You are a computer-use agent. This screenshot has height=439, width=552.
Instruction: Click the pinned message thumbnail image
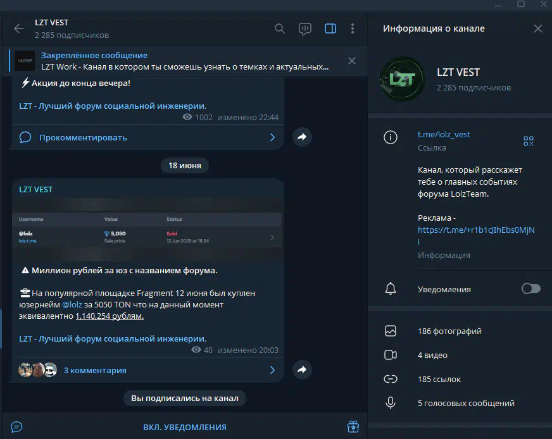[x=25, y=61]
